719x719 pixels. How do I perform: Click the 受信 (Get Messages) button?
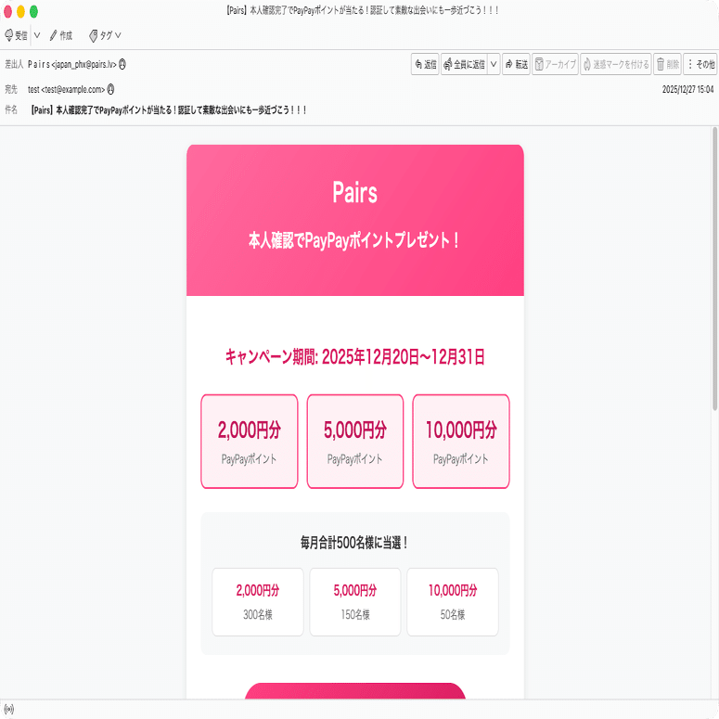click(16, 35)
